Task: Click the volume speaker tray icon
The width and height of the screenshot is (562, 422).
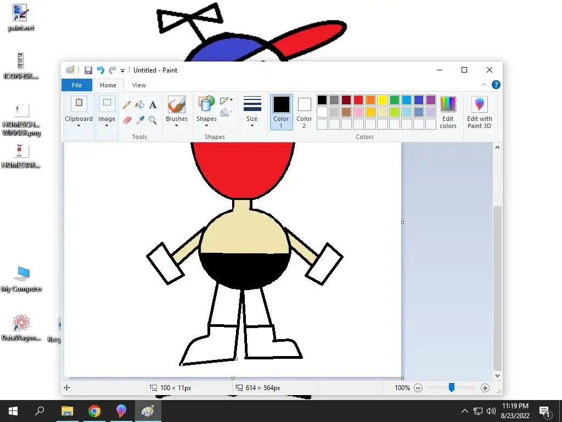Action: (491, 411)
